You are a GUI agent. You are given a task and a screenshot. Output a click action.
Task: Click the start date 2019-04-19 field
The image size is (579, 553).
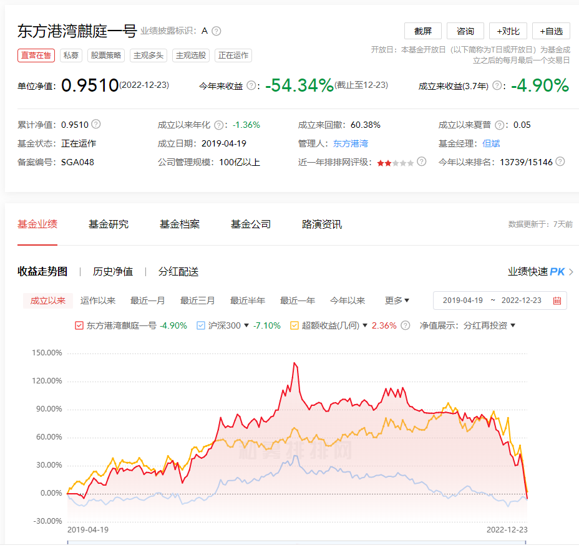pyautogui.click(x=463, y=301)
